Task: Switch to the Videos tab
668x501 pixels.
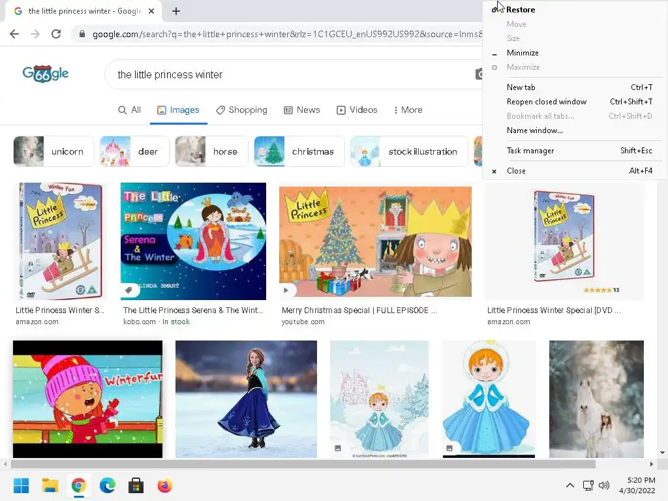Action: pos(357,110)
